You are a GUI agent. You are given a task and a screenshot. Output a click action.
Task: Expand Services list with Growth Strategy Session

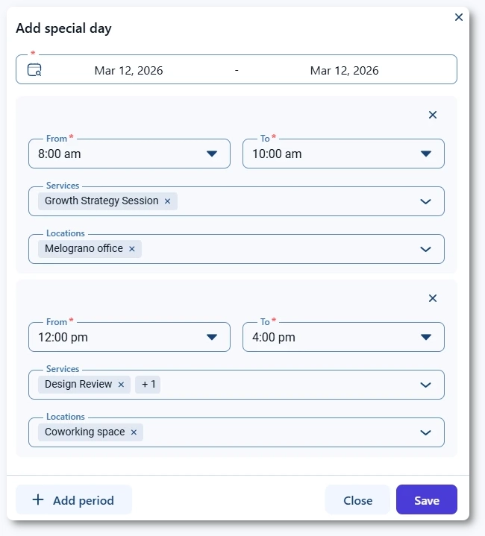pos(426,201)
